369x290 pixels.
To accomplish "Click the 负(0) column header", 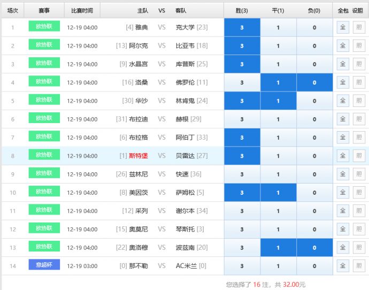I will pyautogui.click(x=314, y=11).
